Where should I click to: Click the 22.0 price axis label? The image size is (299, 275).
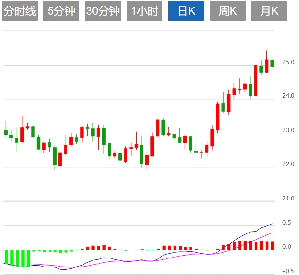(289, 164)
